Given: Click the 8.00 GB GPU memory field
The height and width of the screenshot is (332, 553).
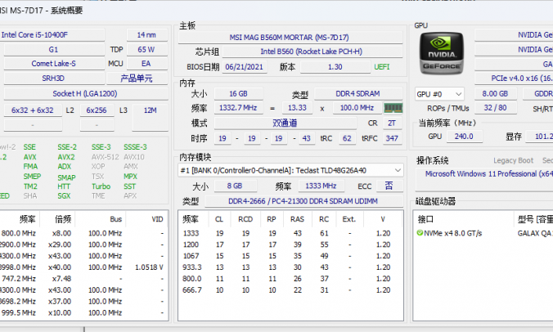Looking at the screenshot, I should tap(496, 94).
